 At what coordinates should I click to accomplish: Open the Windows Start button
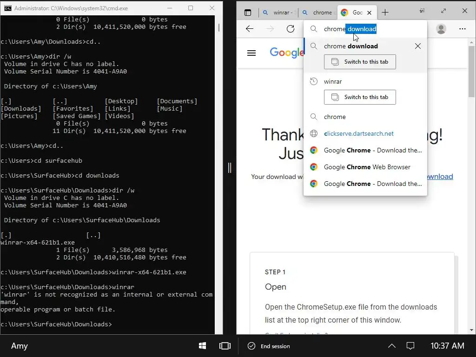(203, 346)
